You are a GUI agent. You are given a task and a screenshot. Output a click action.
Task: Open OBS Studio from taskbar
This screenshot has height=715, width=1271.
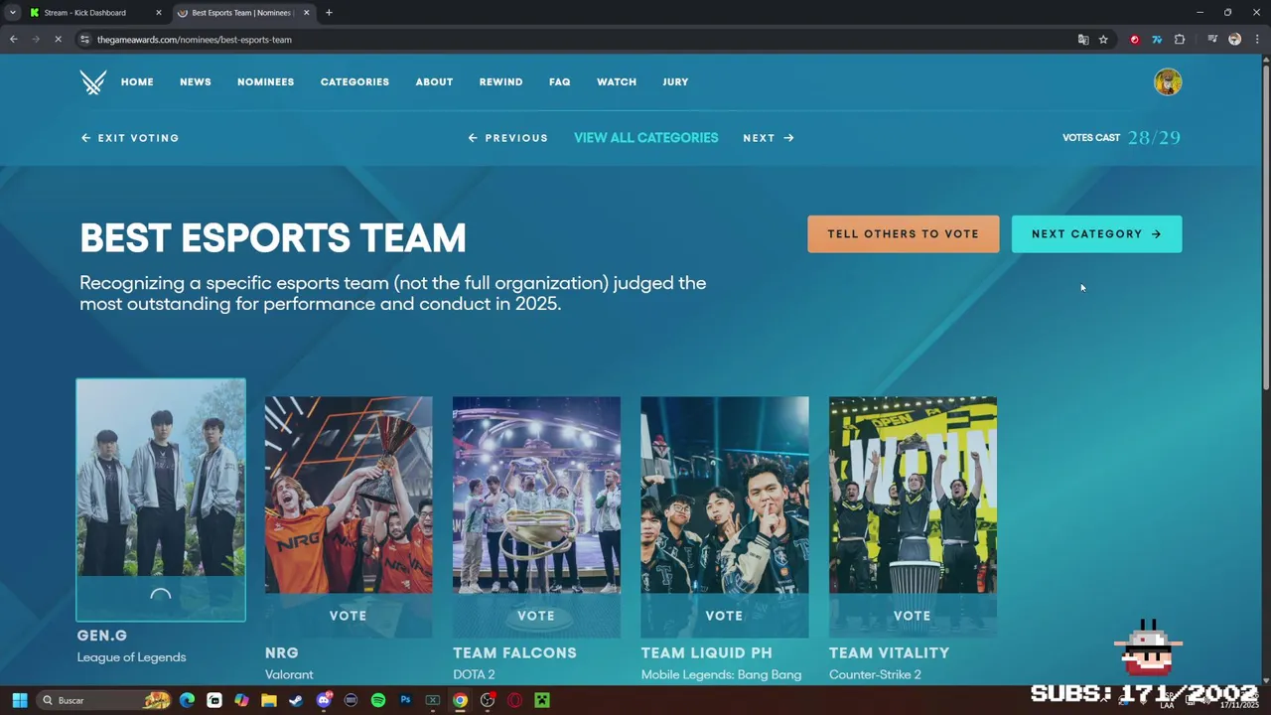click(x=488, y=700)
